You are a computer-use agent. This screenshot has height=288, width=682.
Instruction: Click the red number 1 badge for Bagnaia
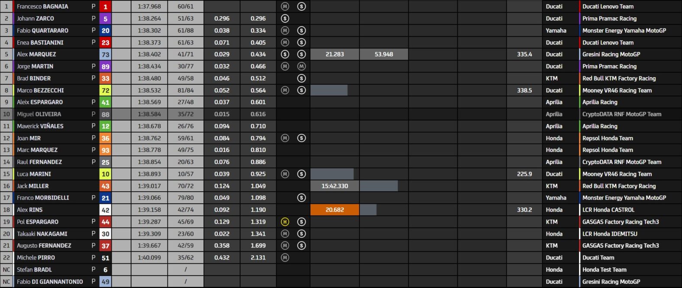105,6
